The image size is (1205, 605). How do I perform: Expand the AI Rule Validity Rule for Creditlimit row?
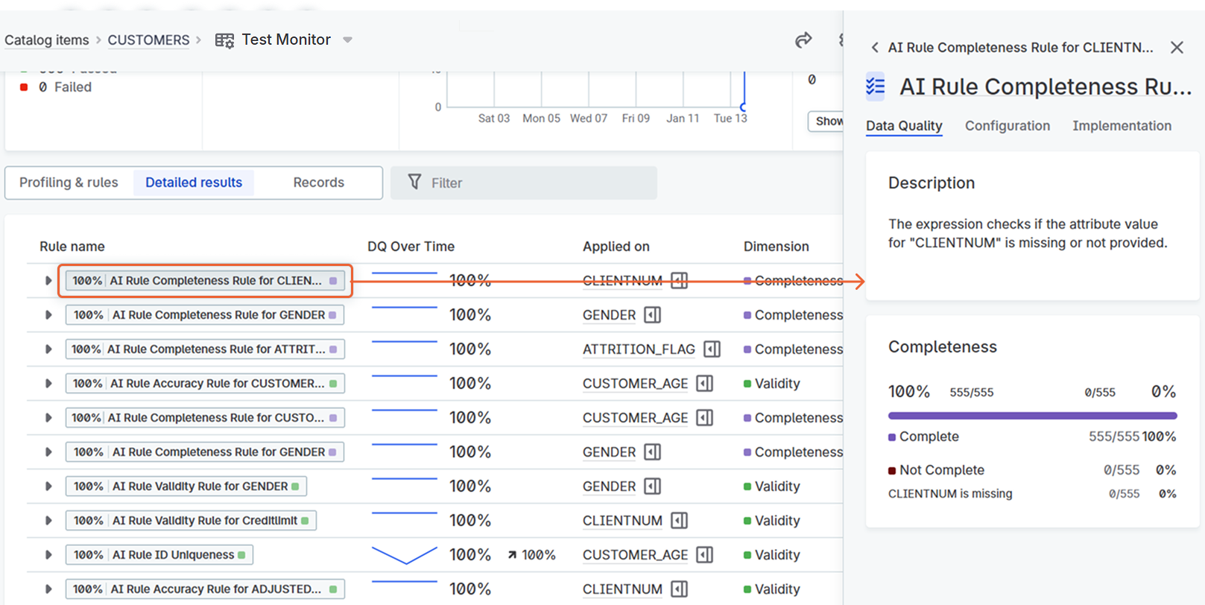(48, 521)
